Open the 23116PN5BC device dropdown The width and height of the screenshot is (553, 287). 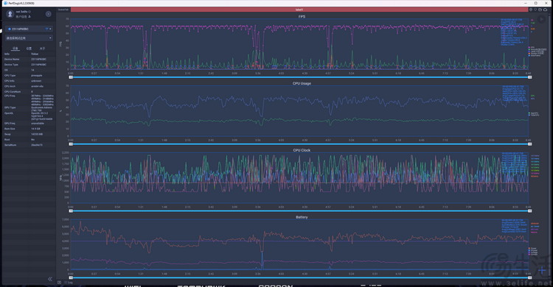[29, 29]
